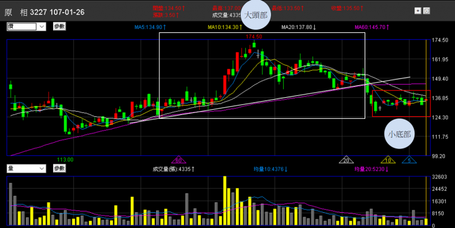Open the 量 volume indicator dropdown
This screenshot has width=455, height=228.
tap(26, 169)
